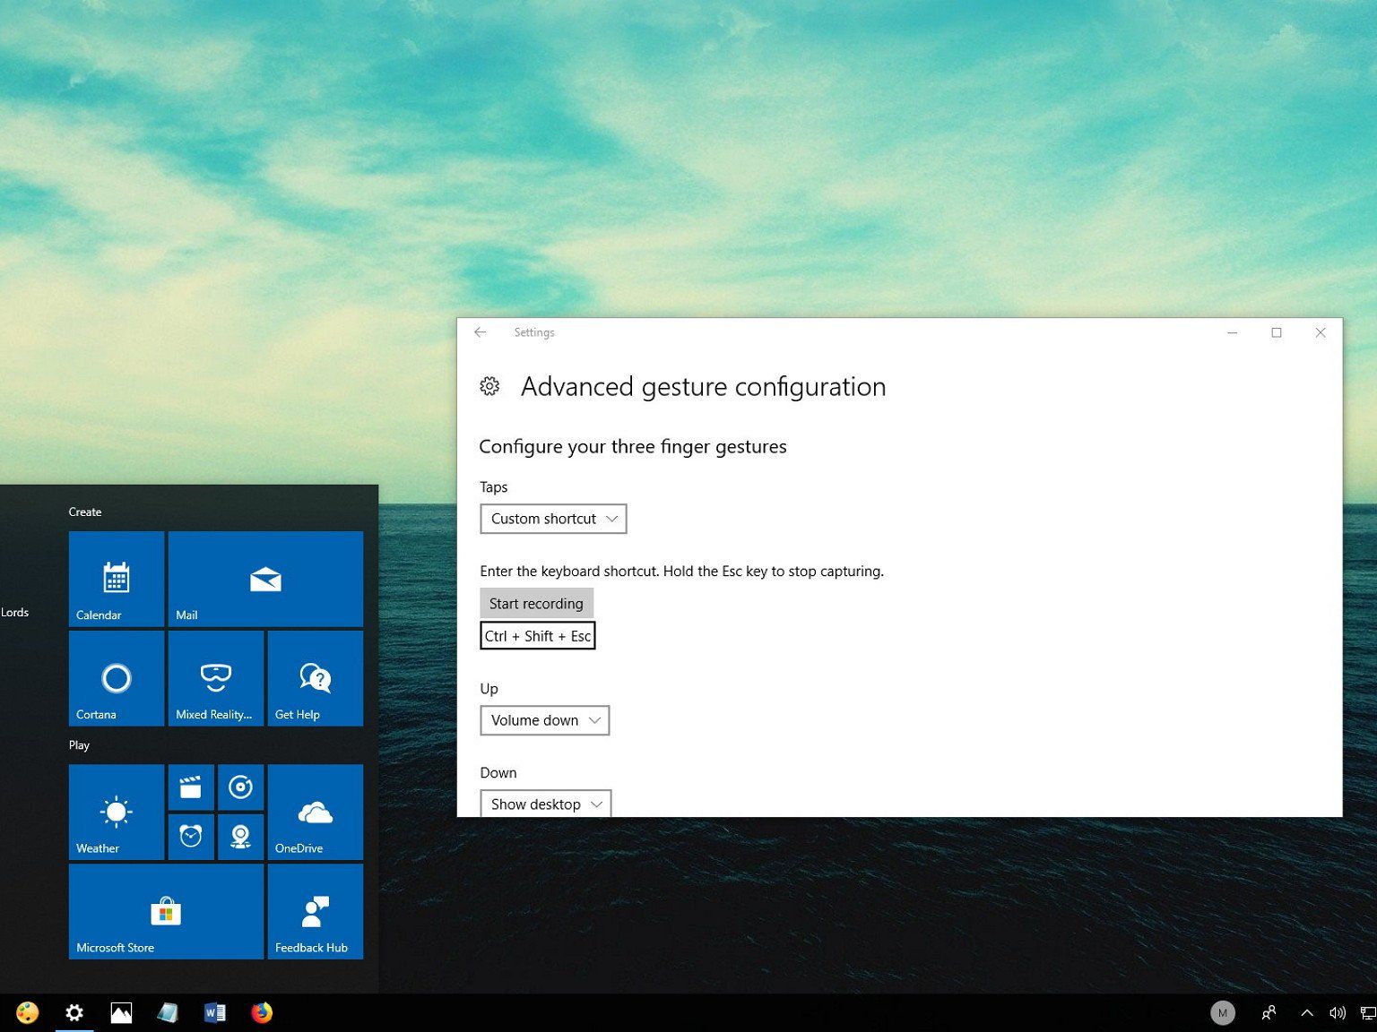Click the Ctrl + Shift + Esc shortcut field
Viewport: 1377px width, 1032px height.
coord(538,636)
